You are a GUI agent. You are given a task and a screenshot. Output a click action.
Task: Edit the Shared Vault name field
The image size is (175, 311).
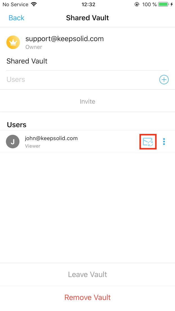(87, 61)
